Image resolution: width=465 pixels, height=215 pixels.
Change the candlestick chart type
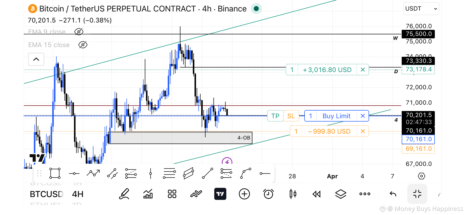pyautogui.click(x=293, y=194)
